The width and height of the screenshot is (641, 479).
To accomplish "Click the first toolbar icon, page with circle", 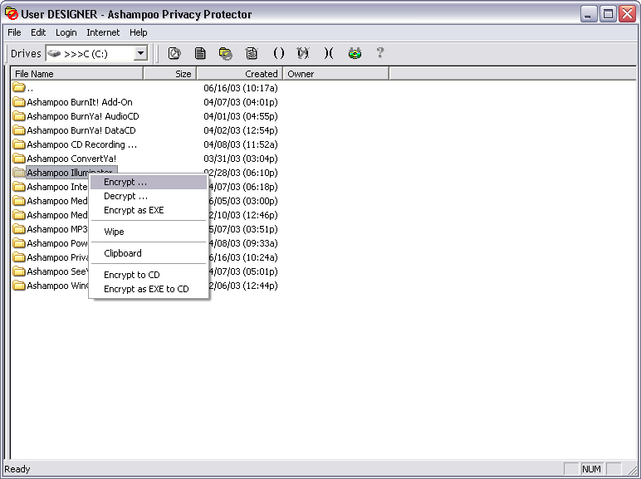I will point(174,53).
